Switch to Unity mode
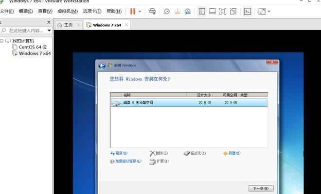 (x=233, y=11)
